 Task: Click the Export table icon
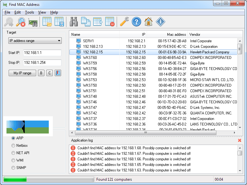click(x=98, y=22)
